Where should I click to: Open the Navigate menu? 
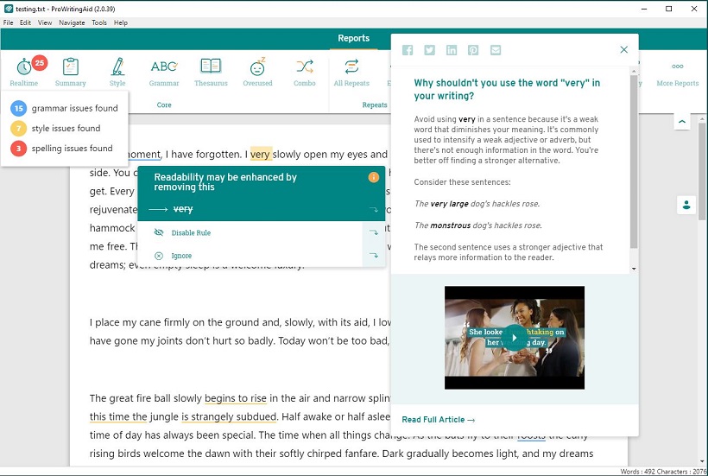[x=72, y=22]
